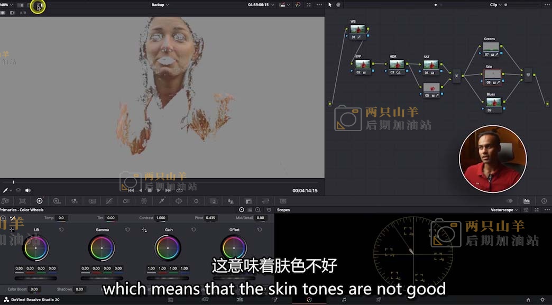This screenshot has height=305, width=552.
Task: Open the Power Window palette icon
Action: [x=179, y=201]
